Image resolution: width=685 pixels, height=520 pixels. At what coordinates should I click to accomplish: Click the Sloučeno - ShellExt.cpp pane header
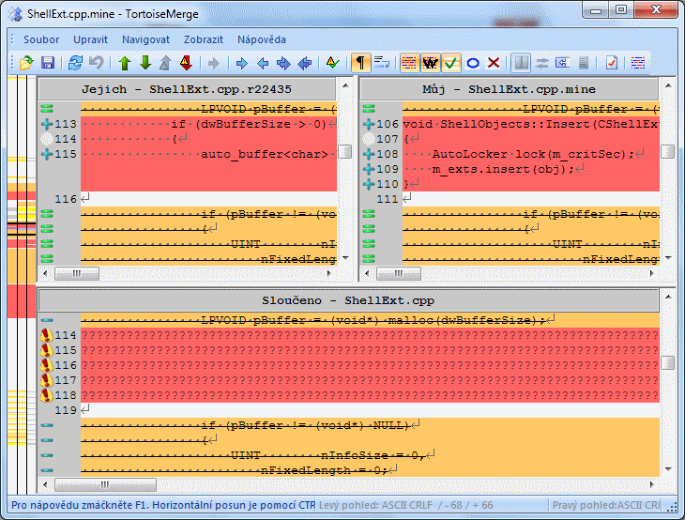click(x=348, y=300)
